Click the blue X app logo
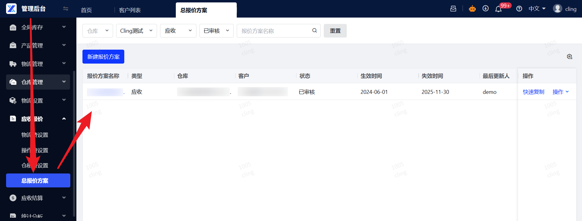This screenshot has height=221, width=582. [12, 8]
